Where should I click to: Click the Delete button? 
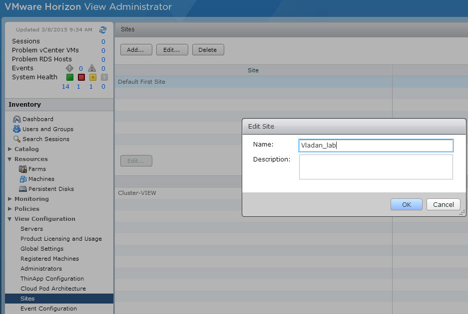[x=208, y=50]
